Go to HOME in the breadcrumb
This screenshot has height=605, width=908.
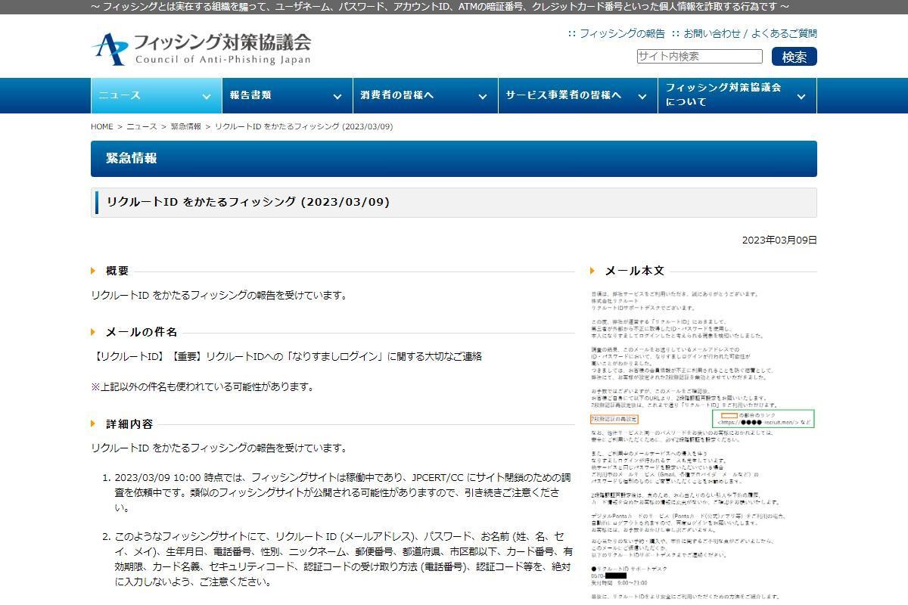pos(101,126)
